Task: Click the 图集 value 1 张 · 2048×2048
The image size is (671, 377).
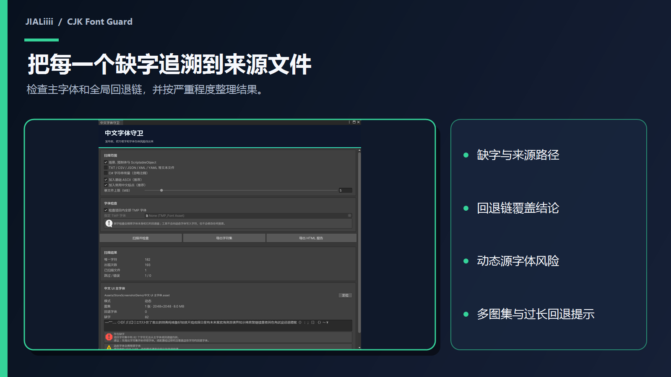Action: (x=164, y=306)
